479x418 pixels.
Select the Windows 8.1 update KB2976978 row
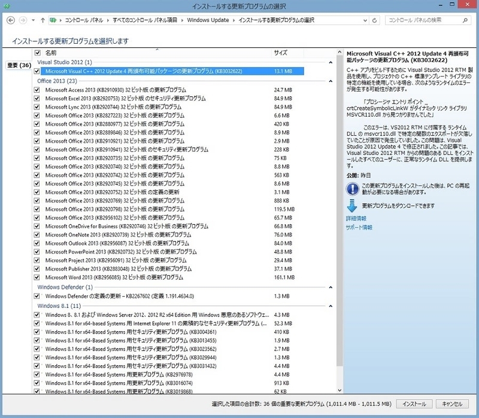[172, 375]
